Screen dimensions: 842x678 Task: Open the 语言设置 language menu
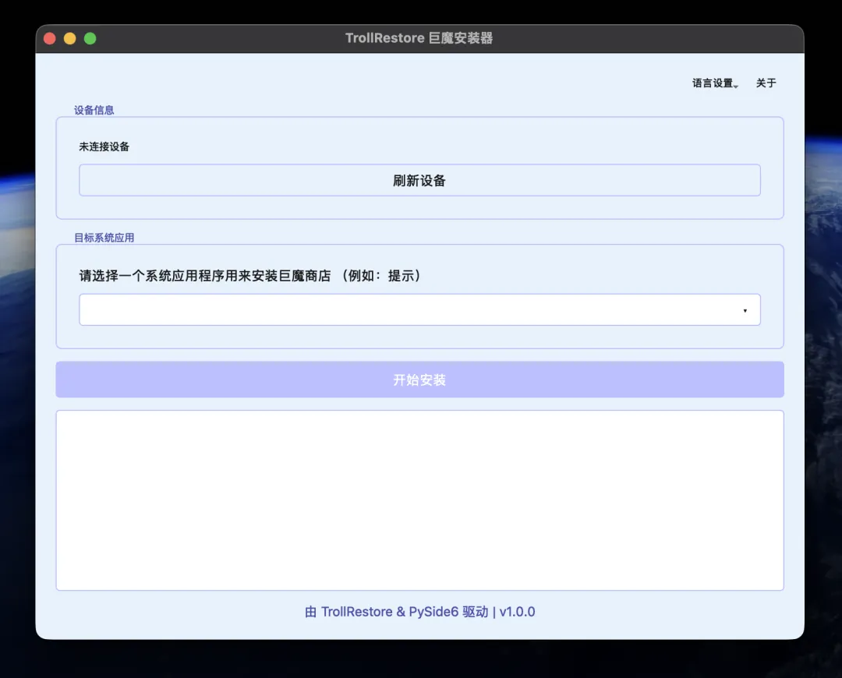click(715, 83)
